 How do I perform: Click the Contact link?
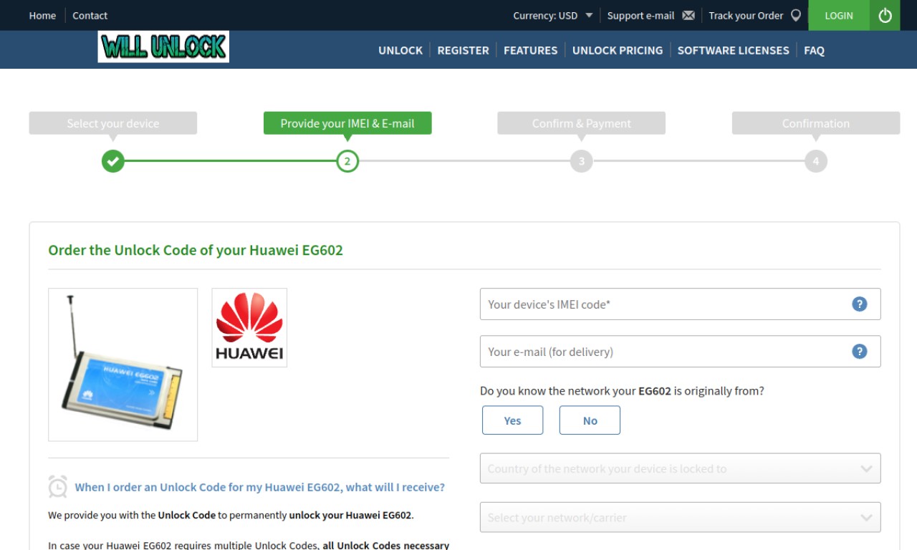pyautogui.click(x=90, y=15)
